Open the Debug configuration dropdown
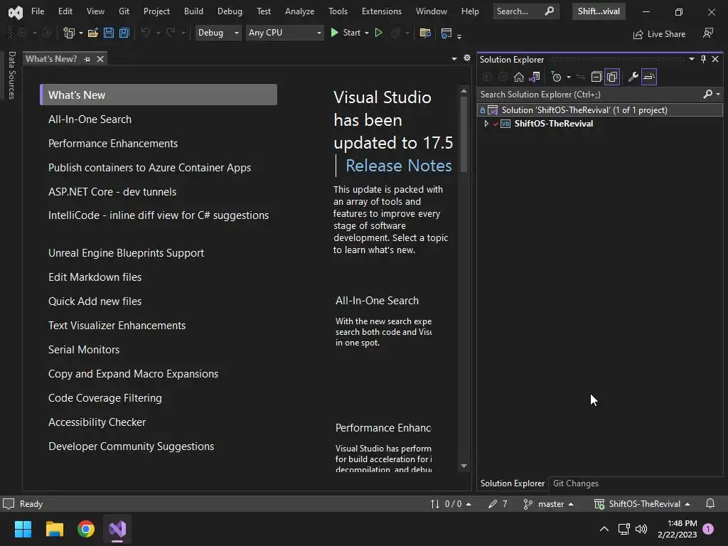 coord(218,33)
